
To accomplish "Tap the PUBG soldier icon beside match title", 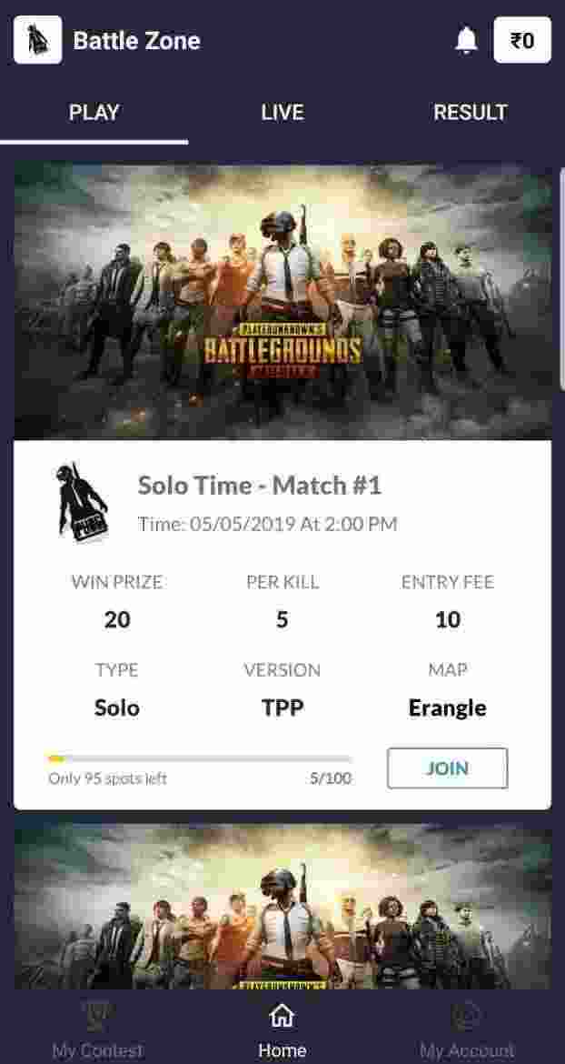I will 79,503.
